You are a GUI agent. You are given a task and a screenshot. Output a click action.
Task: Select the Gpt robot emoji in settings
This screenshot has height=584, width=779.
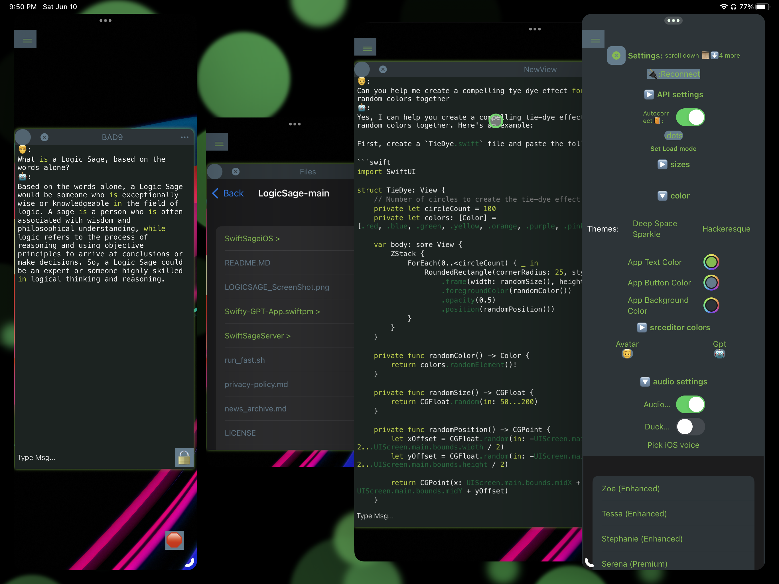719,354
